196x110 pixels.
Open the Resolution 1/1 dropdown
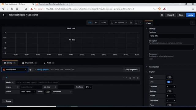[89, 87]
